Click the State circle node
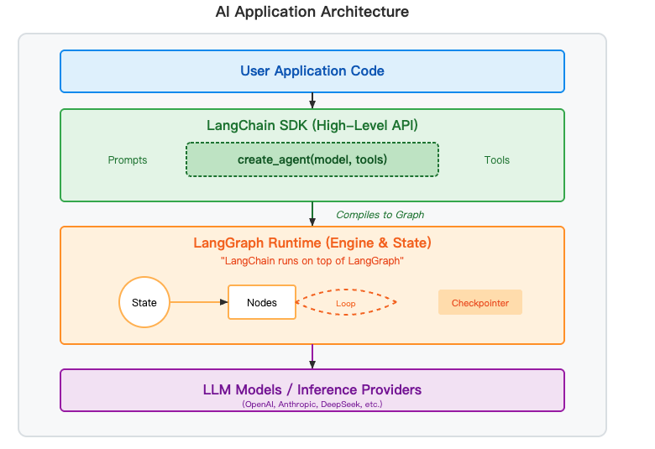The height and width of the screenshot is (449, 655). coord(144,302)
